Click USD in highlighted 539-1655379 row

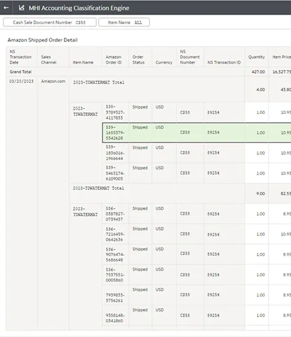pyautogui.click(x=159, y=127)
